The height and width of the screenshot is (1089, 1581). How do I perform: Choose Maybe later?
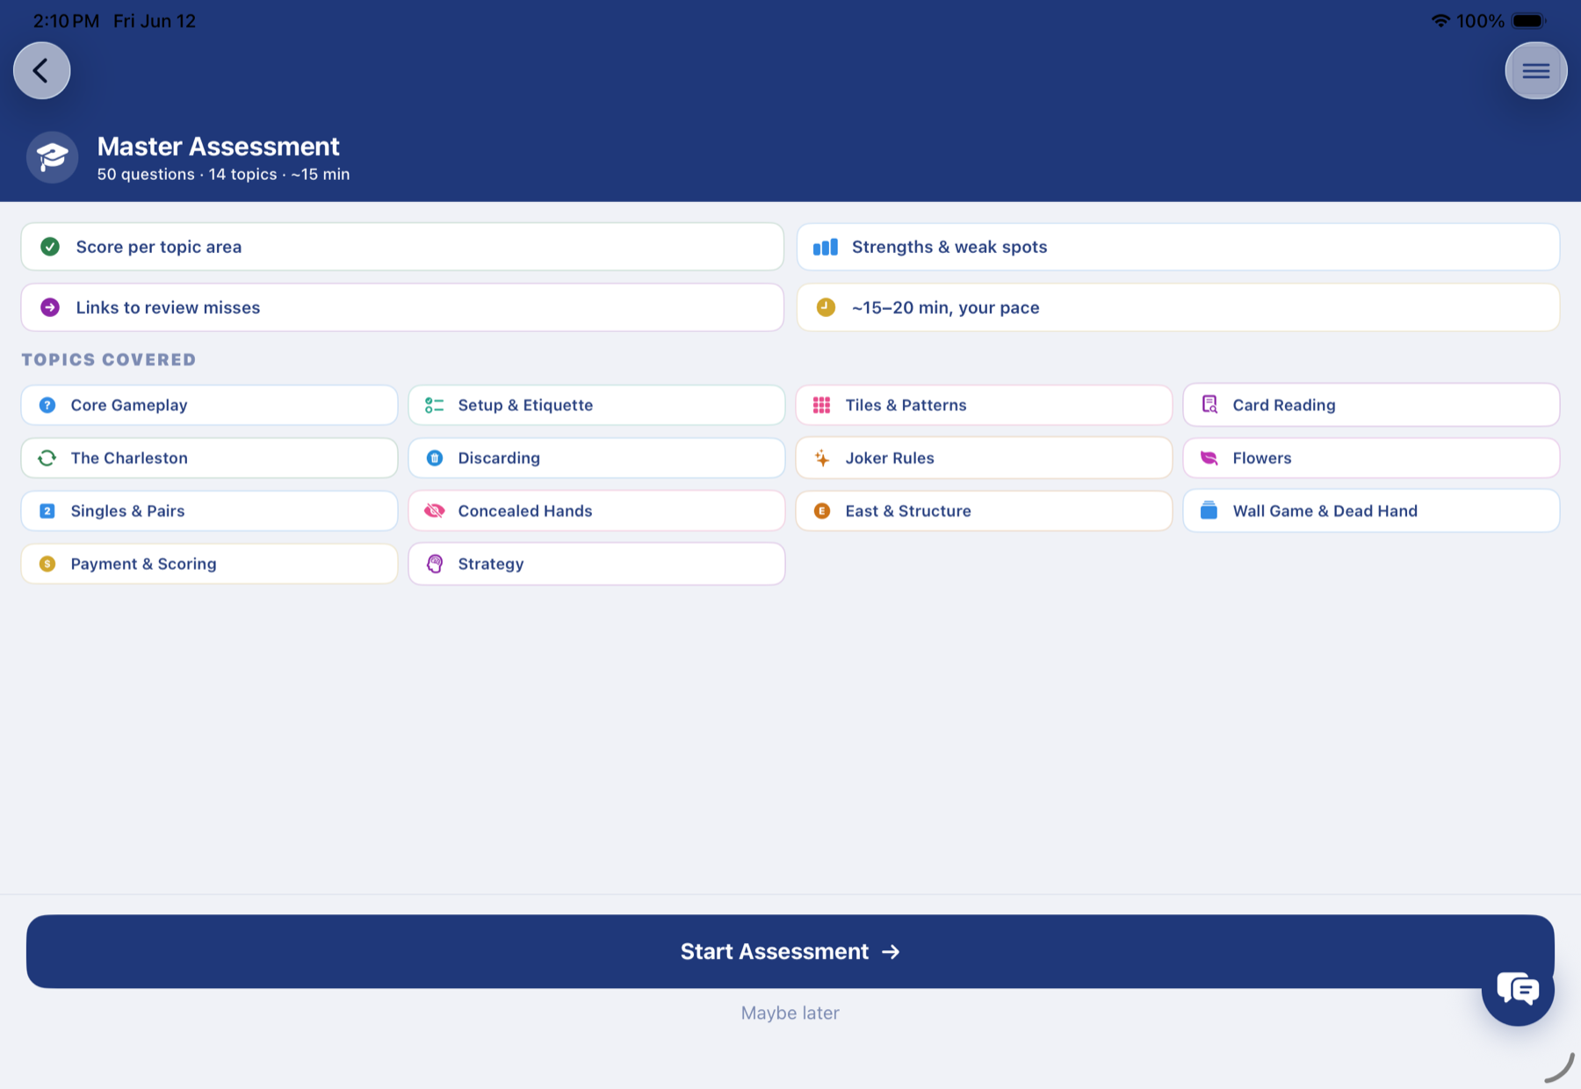790,1013
